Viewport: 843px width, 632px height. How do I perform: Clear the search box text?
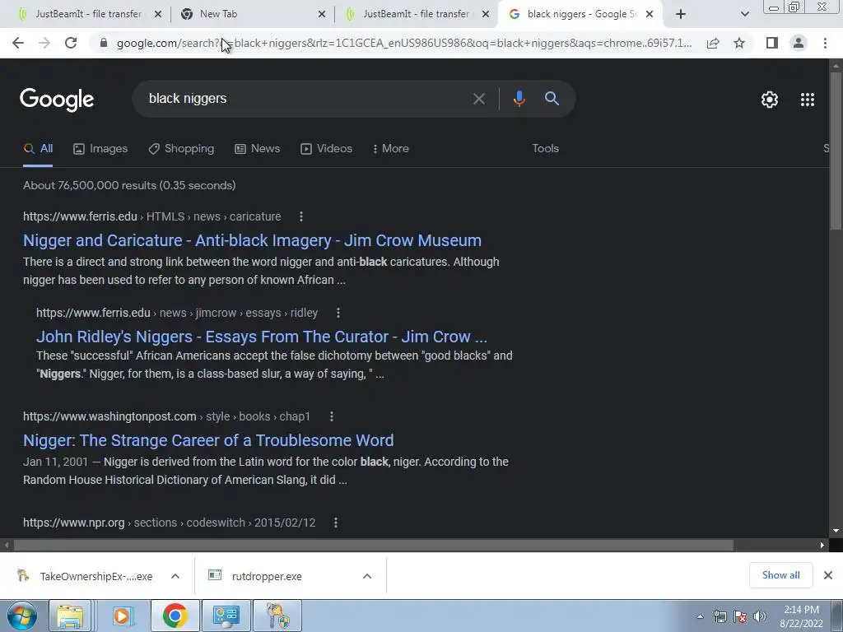click(478, 99)
